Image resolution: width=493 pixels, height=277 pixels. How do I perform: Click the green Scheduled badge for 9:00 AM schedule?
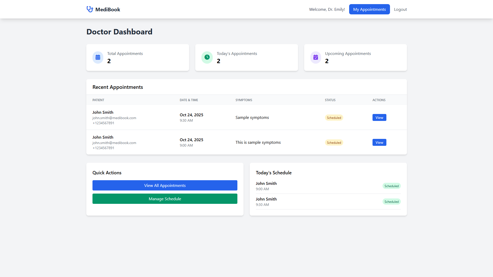click(391, 186)
